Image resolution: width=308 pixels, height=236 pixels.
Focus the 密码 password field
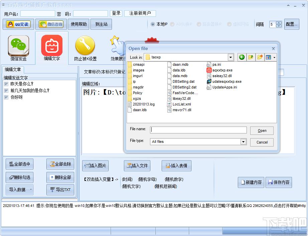(x=90, y=14)
